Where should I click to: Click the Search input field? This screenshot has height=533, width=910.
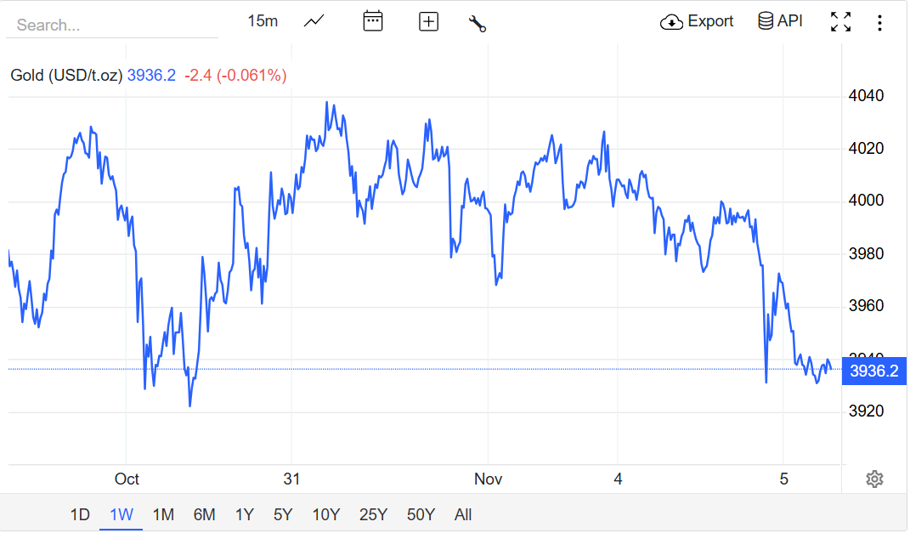(x=110, y=25)
